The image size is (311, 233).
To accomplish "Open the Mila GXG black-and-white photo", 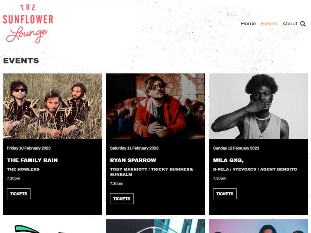I will click(259, 106).
